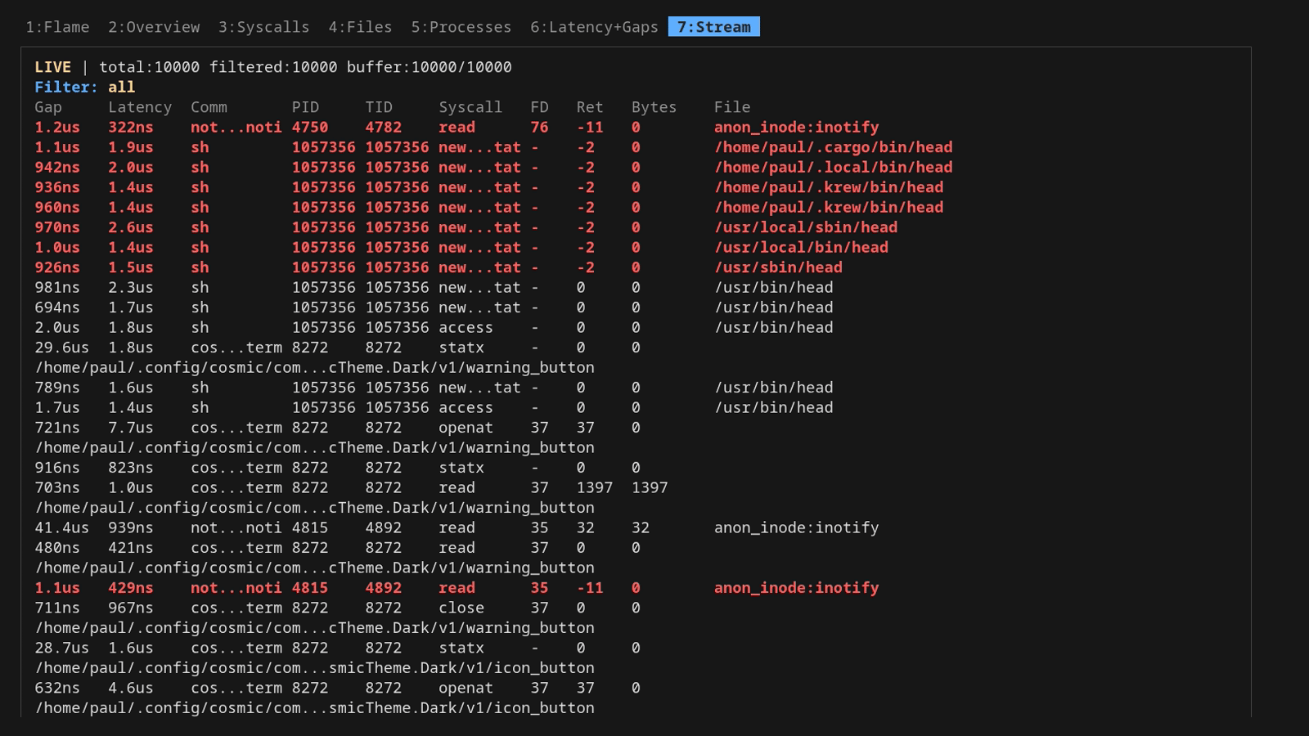This screenshot has height=736, width=1309.
Task: Click the close syscall entry
Action: coord(461,608)
